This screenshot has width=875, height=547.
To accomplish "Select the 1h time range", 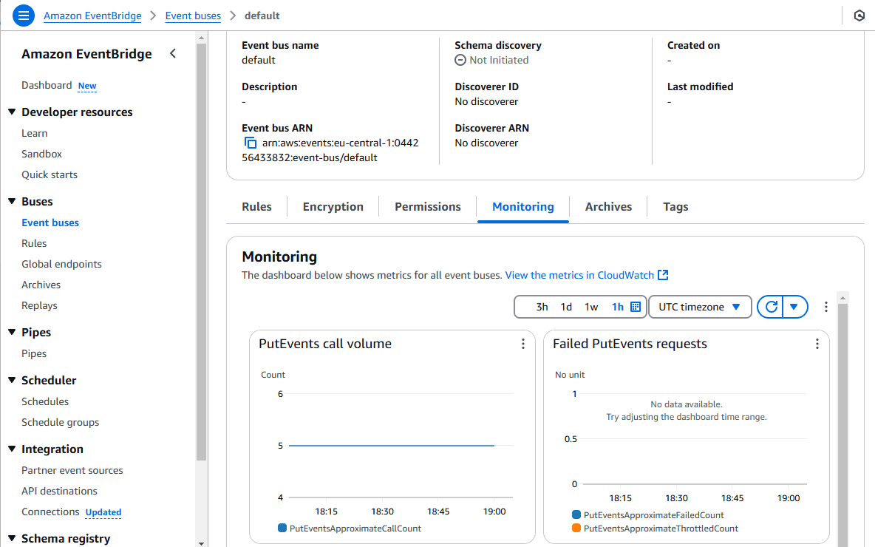I will click(x=617, y=307).
